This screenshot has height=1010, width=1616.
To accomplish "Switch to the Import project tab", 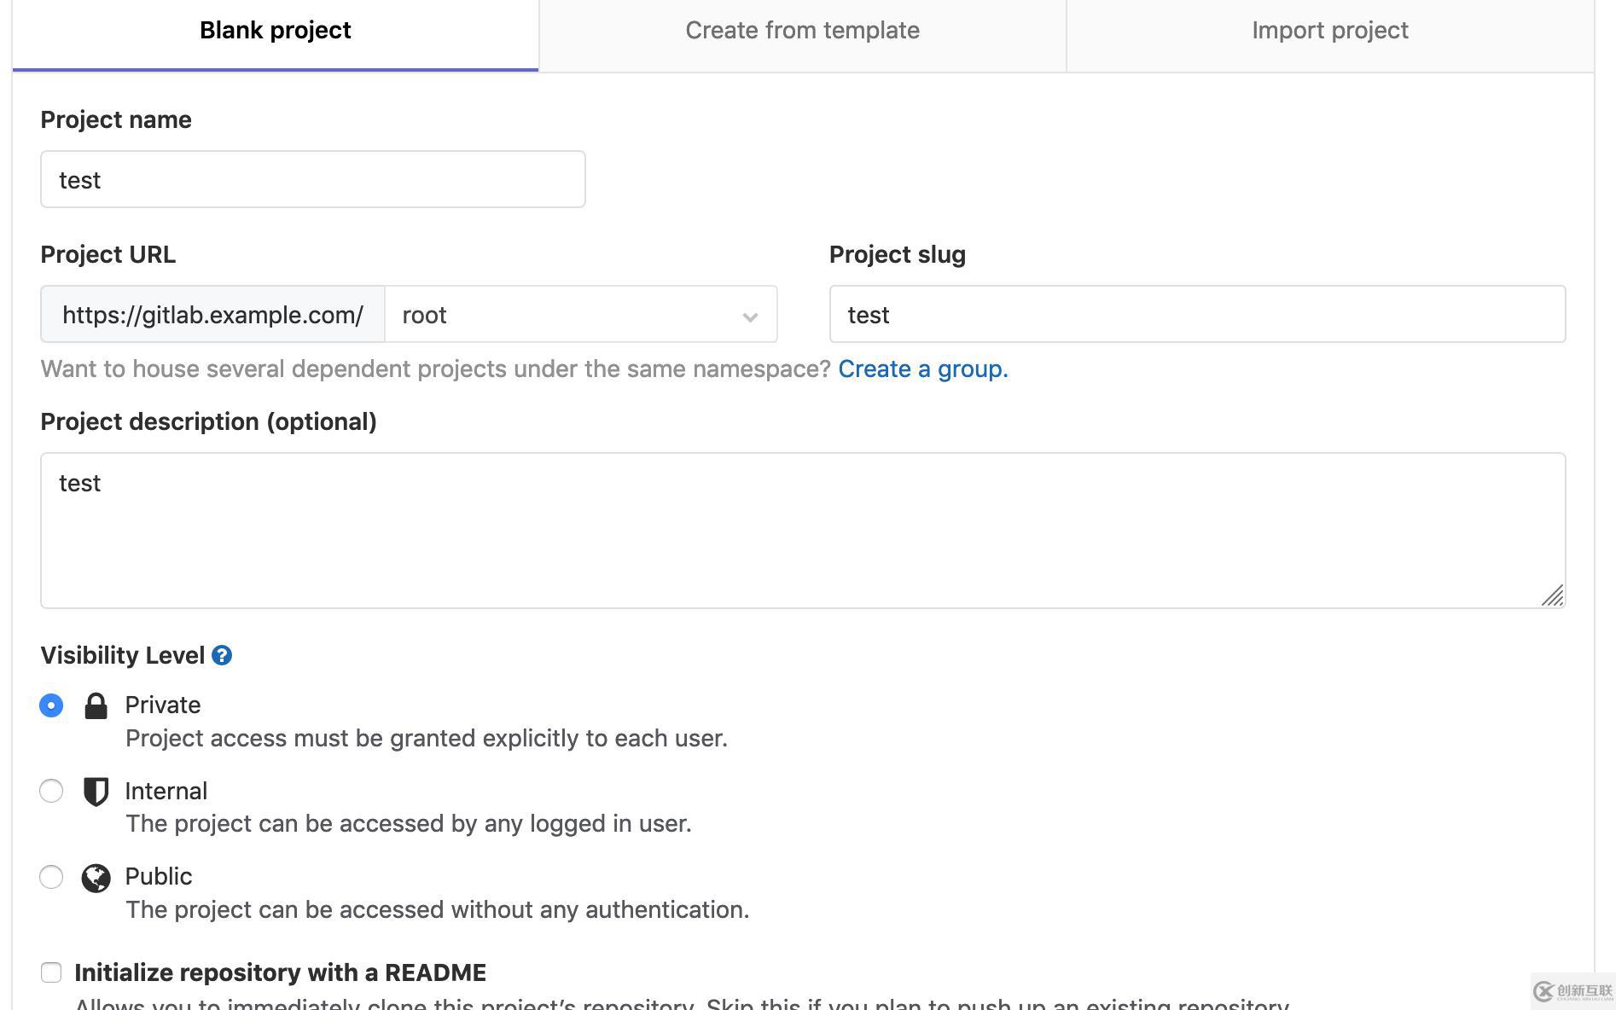I will [x=1329, y=32].
